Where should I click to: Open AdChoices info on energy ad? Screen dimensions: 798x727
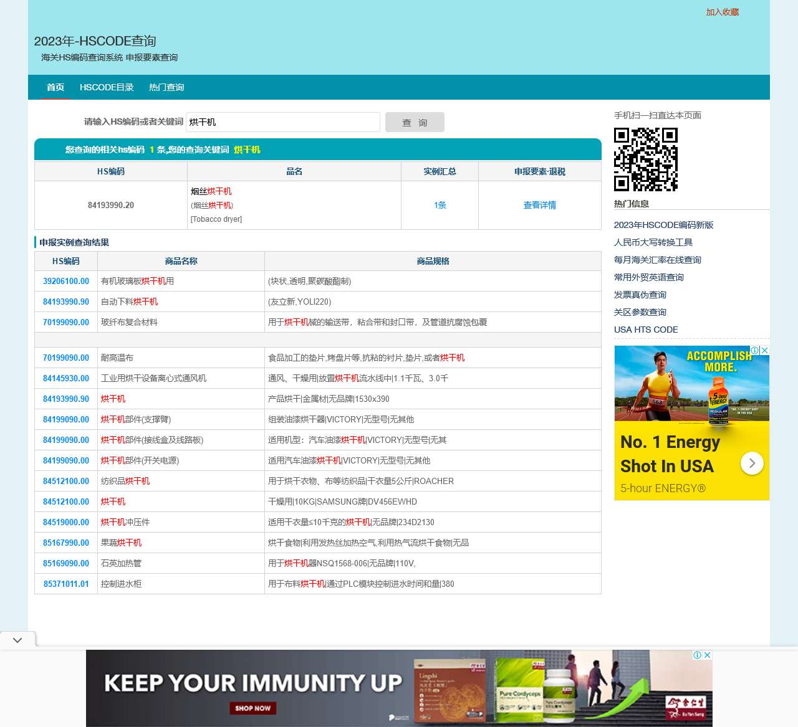pos(755,350)
